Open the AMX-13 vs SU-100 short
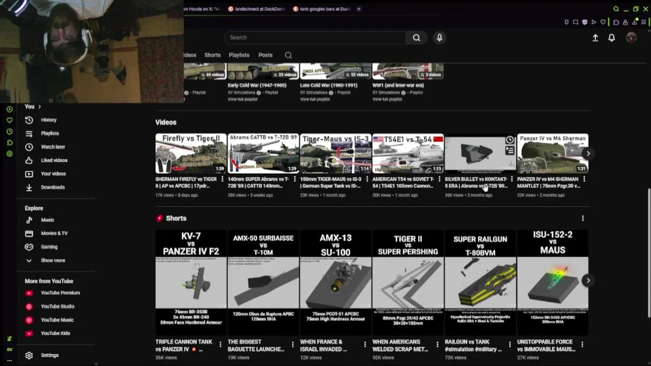This screenshot has height=366, width=651. (336, 283)
